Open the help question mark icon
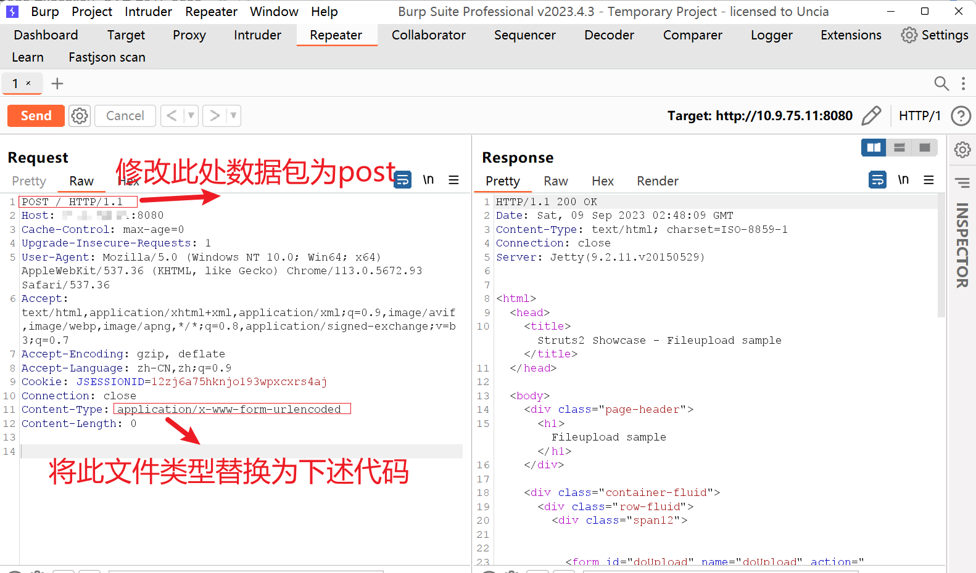Viewport: 976px width, 573px height. [961, 116]
